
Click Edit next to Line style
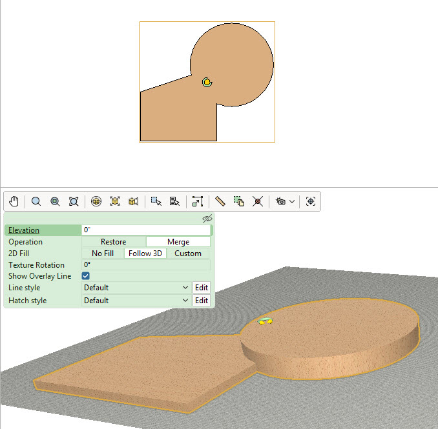[x=202, y=288]
